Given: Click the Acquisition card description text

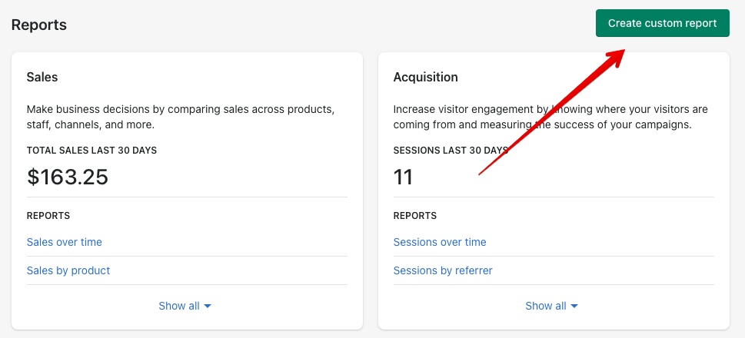Looking at the screenshot, I should point(550,117).
